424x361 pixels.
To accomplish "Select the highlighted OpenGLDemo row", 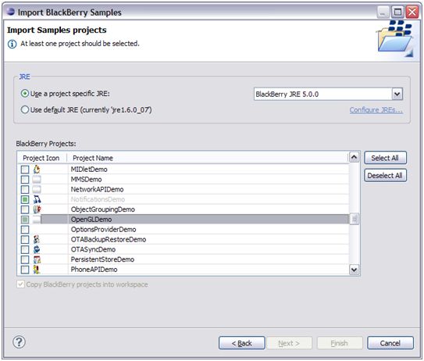I will [x=183, y=220].
